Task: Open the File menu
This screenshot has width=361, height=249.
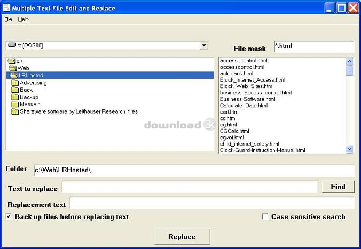Action: 8,20
